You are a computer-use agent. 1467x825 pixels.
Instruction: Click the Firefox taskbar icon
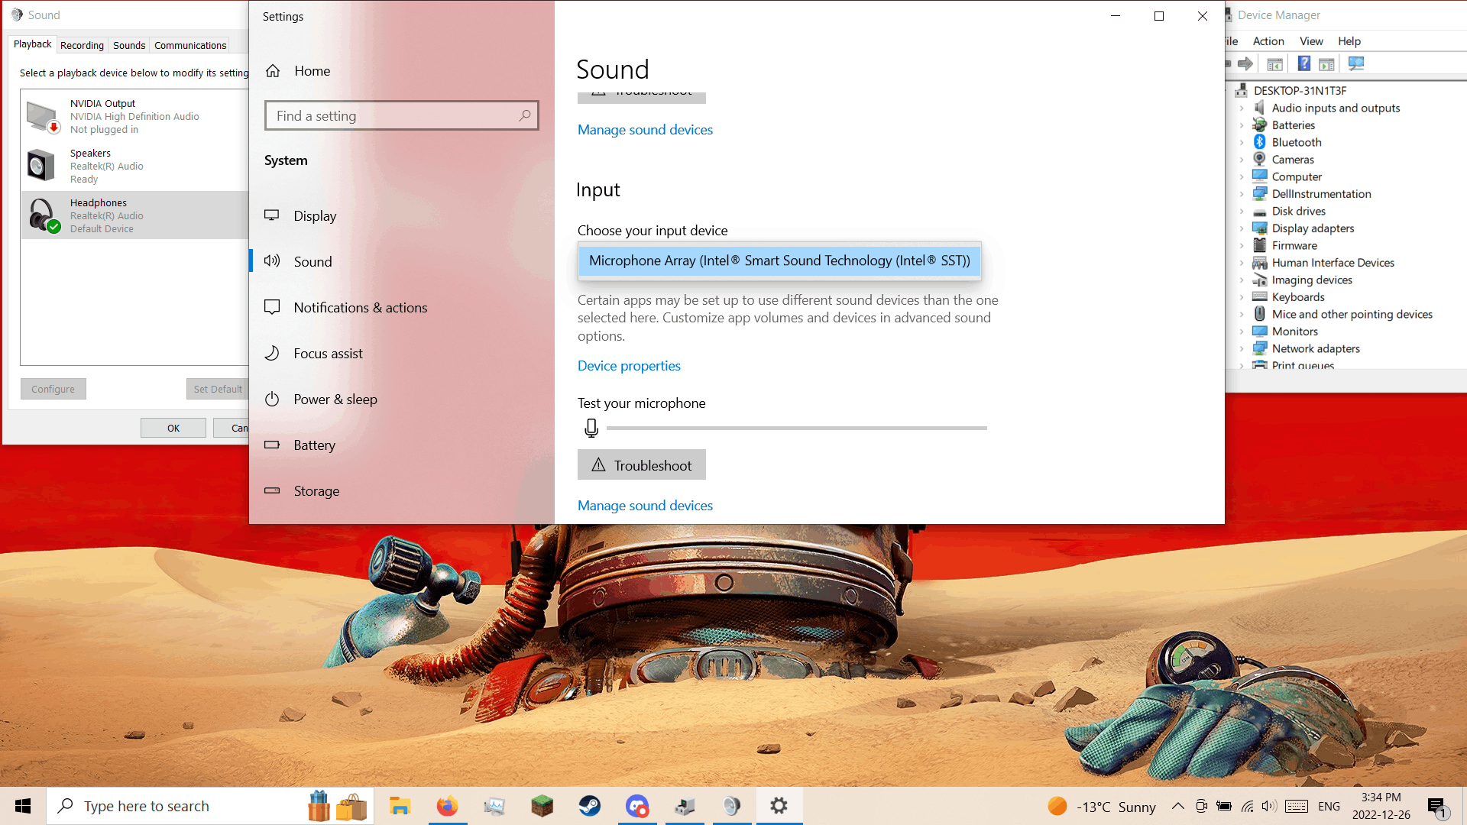point(447,806)
